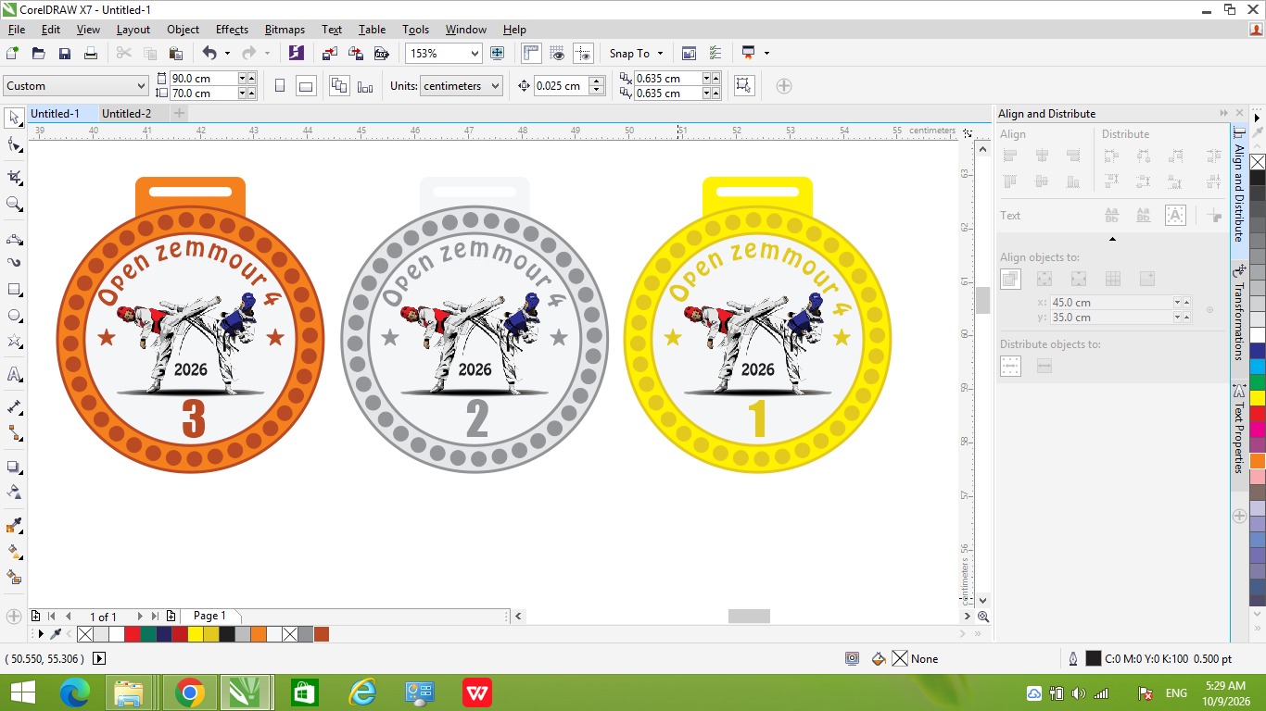Click the nudge distance field showing 0.025 cm
Image resolution: width=1266 pixels, height=711 pixels.
(x=562, y=86)
